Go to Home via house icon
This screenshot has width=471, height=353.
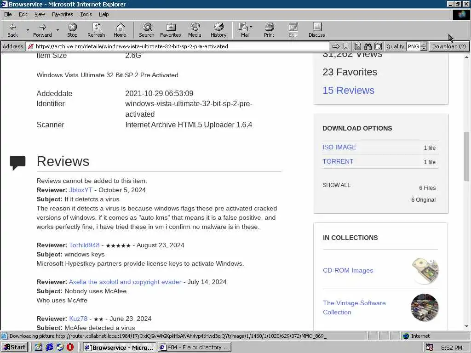pos(120,27)
